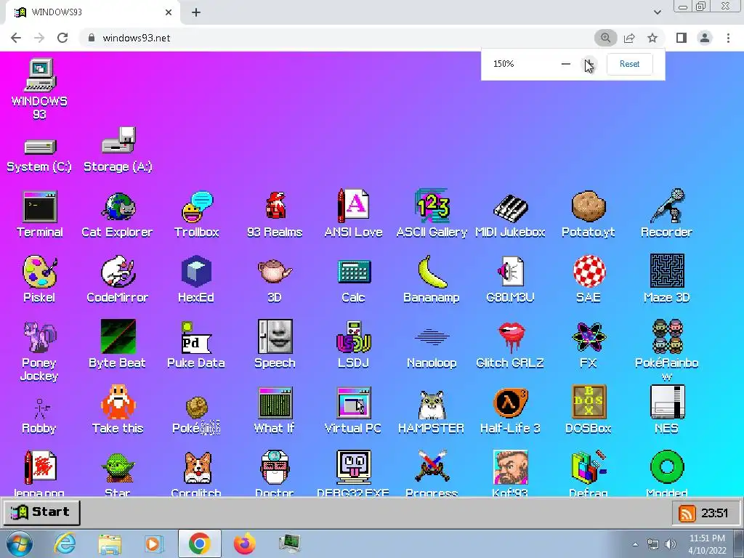Open the Storage (A:) floppy drive icon
This screenshot has width=744, height=558.
point(118,140)
